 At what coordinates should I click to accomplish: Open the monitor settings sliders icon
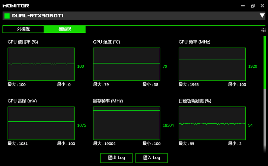click(x=264, y=30)
